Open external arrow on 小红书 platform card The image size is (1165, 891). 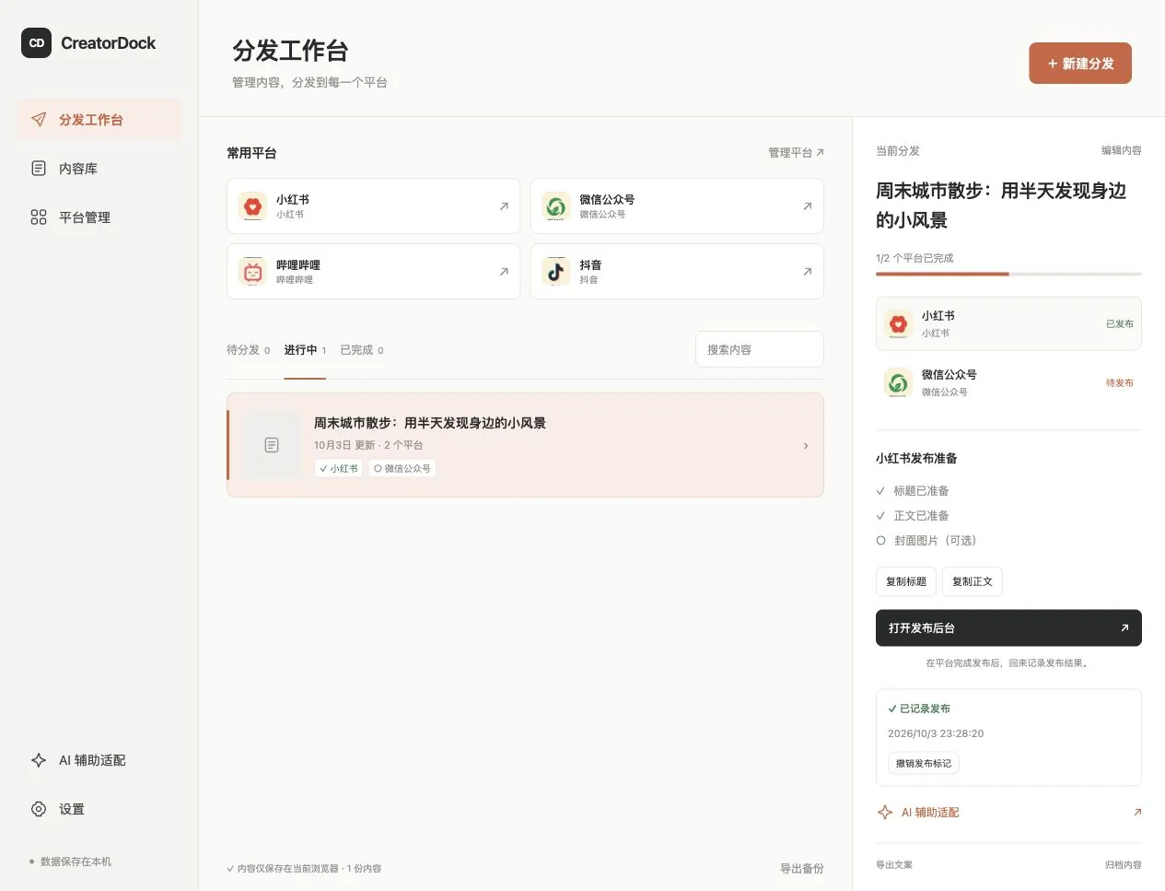(504, 206)
